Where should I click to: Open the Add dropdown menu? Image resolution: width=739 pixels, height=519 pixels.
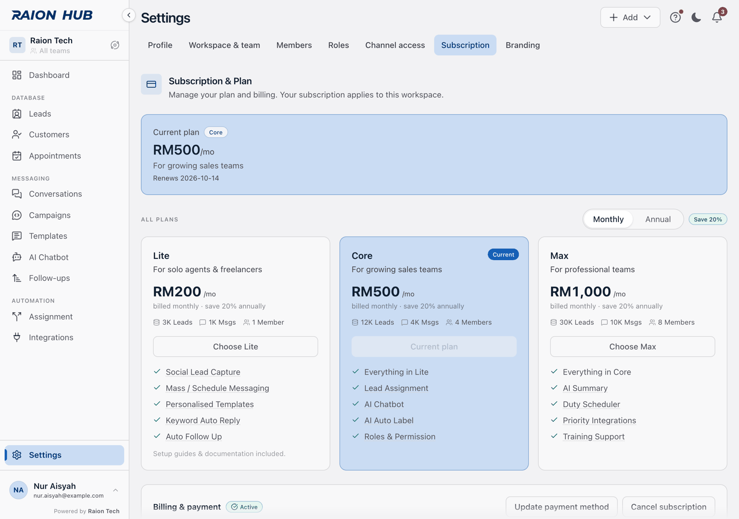coord(630,18)
